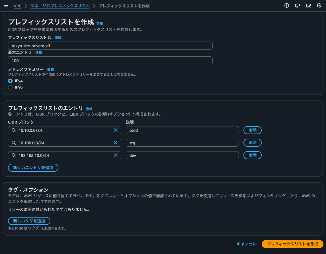Viewport: 326px width, 254px height.
Task: Open AWS CloudShell from the top bar
Action: 298,5
